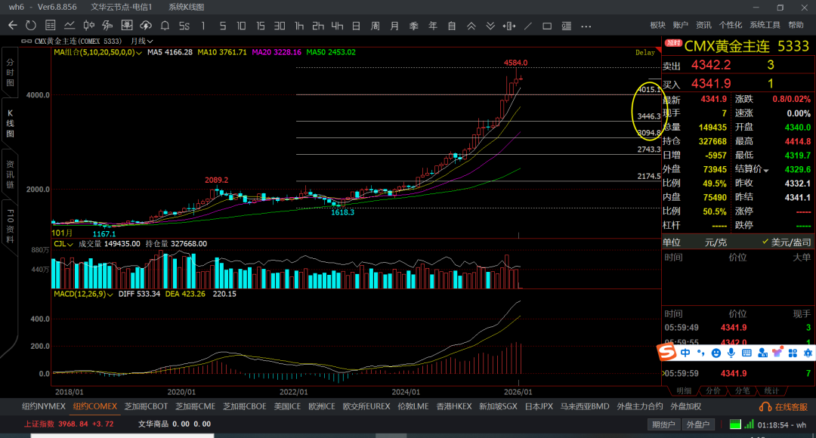Open Sogou emoji smiley icon
This screenshot has height=438, width=816.
716,353
